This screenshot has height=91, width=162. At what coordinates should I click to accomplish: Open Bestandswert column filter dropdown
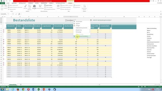coord(63,28)
